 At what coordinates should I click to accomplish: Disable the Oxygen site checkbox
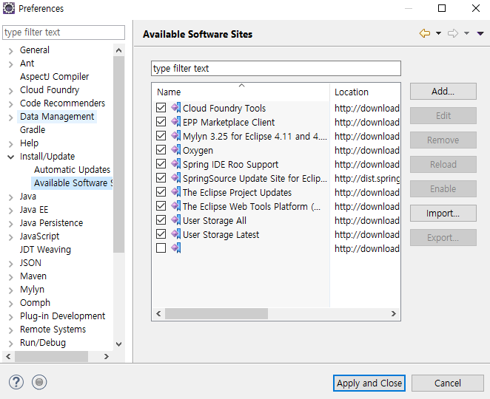[x=161, y=150]
